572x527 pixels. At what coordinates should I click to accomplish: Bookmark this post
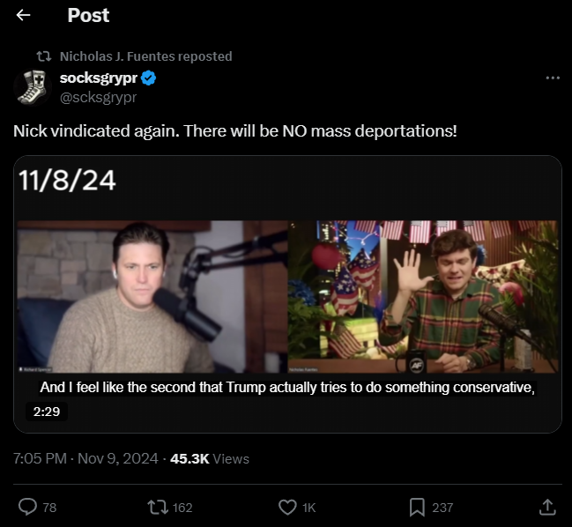417,507
